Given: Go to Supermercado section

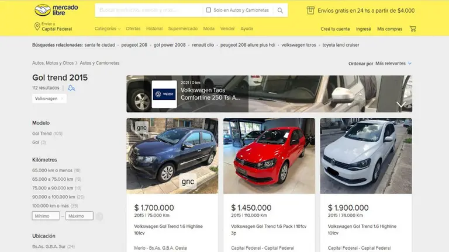Looking at the screenshot, I should pos(182,29).
